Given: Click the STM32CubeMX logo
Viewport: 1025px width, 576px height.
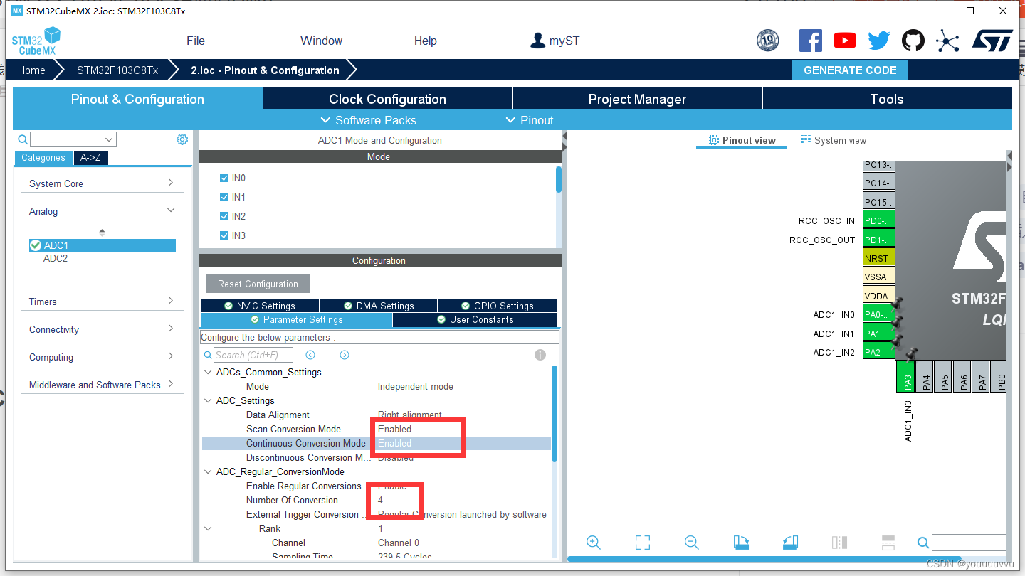Looking at the screenshot, I should click(x=36, y=41).
